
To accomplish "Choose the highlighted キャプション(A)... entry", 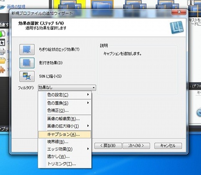I will pos(65,134).
